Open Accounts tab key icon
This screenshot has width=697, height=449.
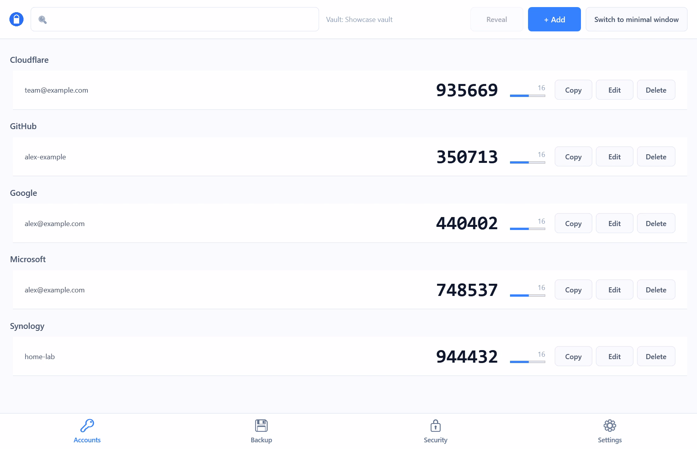[x=87, y=425]
